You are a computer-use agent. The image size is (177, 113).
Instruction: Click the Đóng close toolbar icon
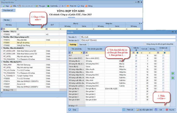[86, 6]
